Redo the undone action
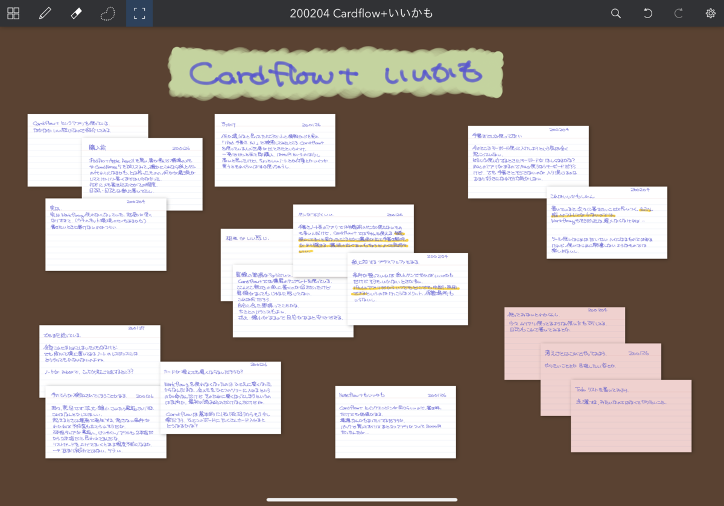The height and width of the screenshot is (506, 724). (679, 13)
